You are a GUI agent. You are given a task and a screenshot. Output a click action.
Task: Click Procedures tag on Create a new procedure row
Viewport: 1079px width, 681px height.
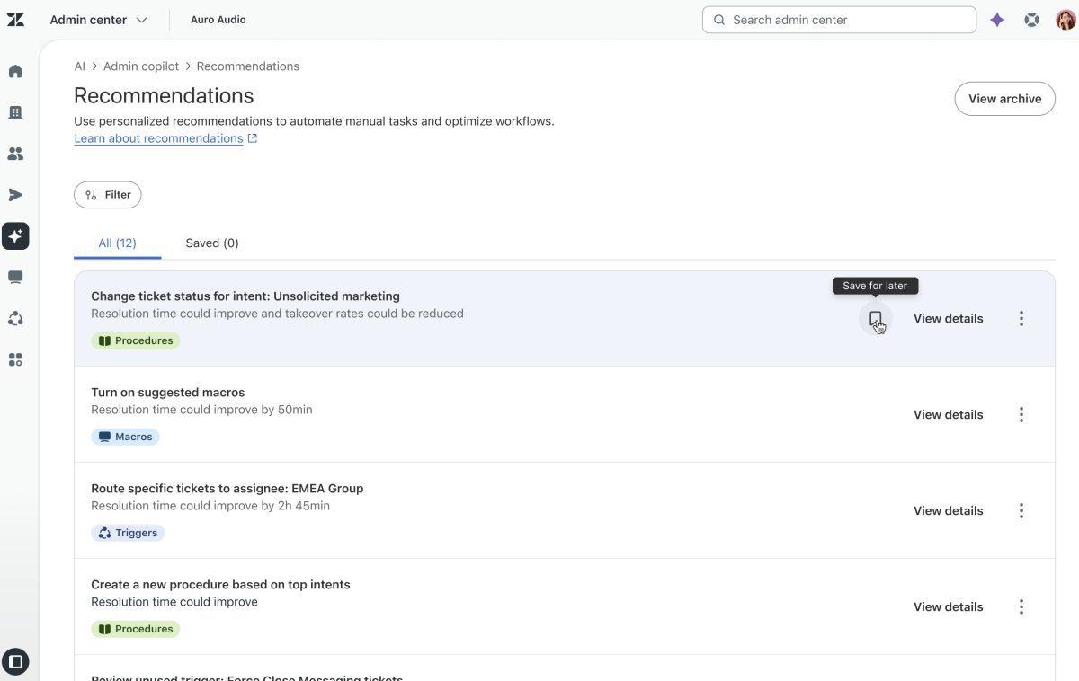[136, 629]
